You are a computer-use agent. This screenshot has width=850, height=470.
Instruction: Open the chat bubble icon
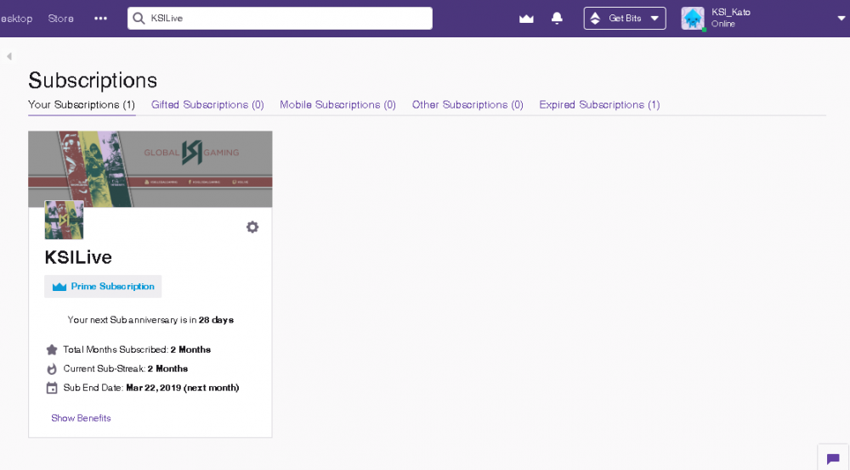(x=833, y=459)
